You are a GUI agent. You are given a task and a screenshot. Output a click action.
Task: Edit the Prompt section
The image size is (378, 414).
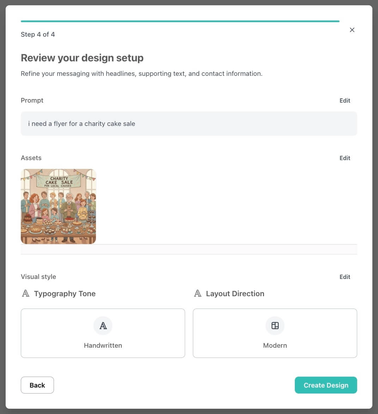pos(345,101)
